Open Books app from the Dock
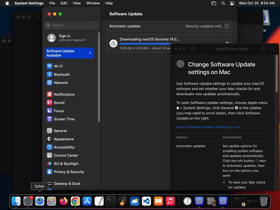This screenshot has height=210, width=280. pos(158,201)
